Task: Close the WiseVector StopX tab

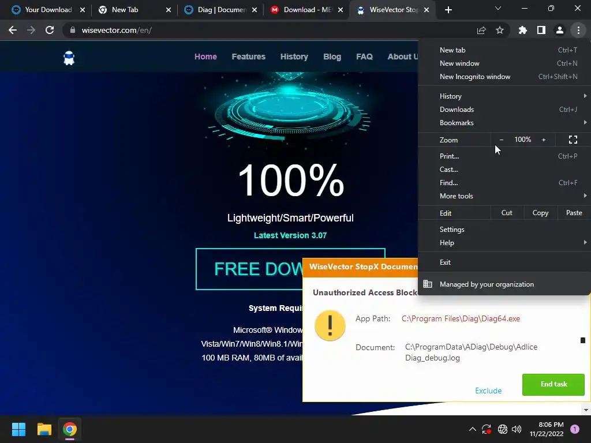Action: click(427, 10)
